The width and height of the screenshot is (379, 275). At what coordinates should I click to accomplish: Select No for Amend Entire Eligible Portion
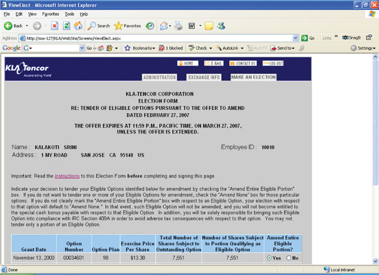click(x=289, y=258)
